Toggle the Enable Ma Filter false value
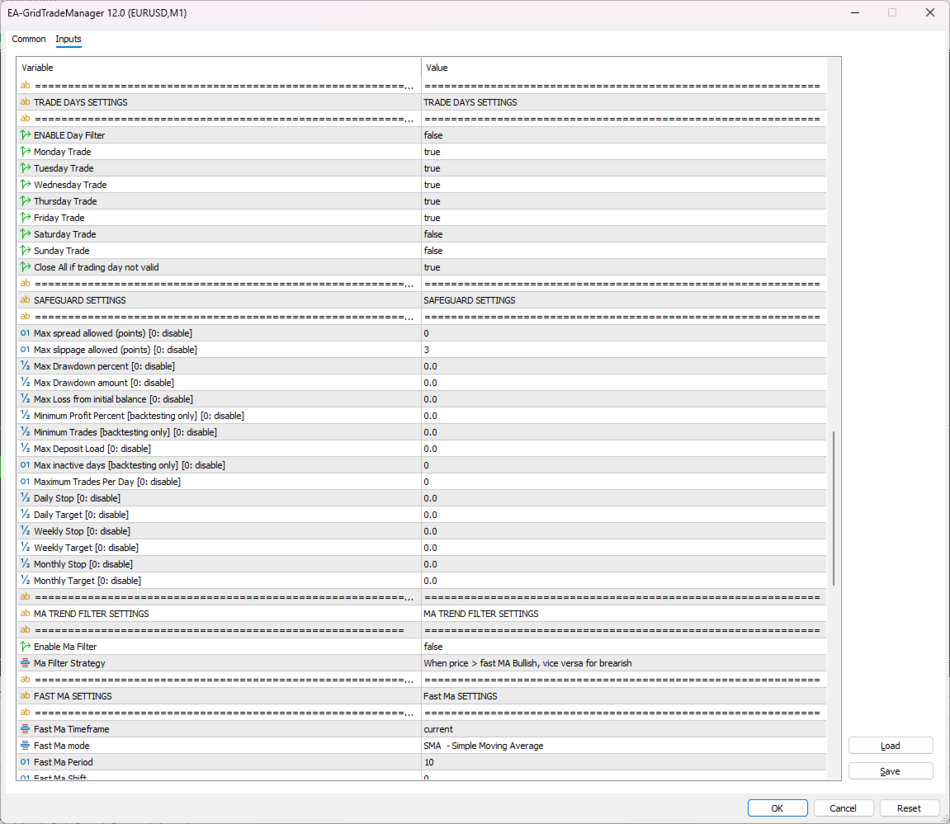The width and height of the screenshot is (950, 824). pos(623,647)
